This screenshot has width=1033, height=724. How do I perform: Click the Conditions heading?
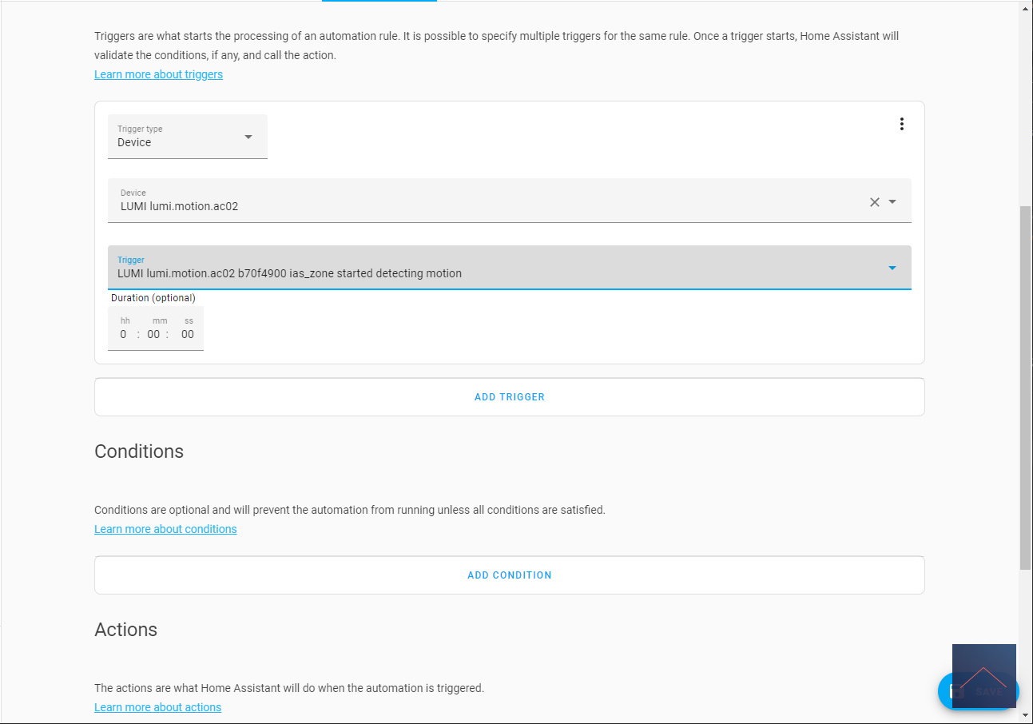click(x=139, y=452)
